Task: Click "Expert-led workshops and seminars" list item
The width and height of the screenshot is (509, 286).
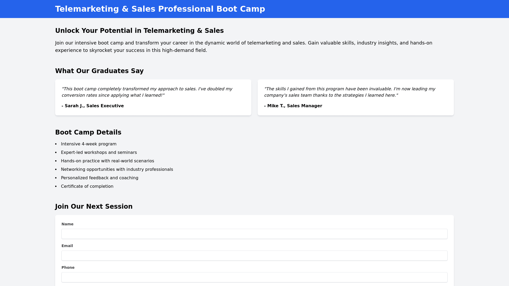Action: pos(99,153)
